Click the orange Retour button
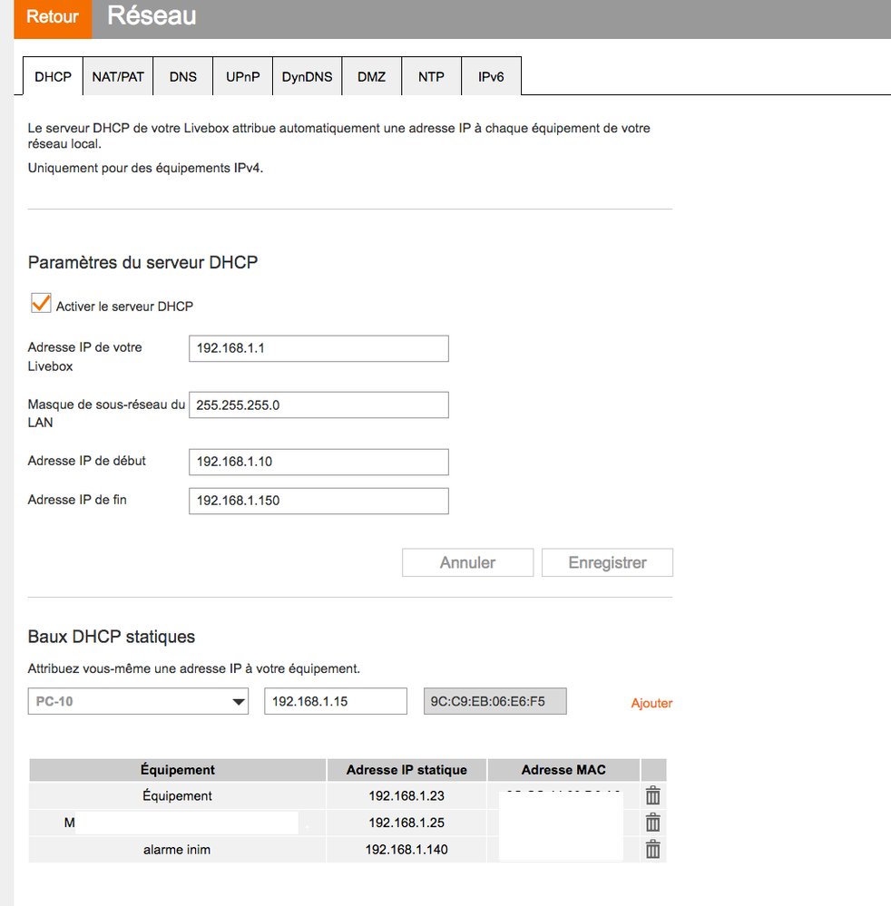The height and width of the screenshot is (906, 891). click(53, 17)
